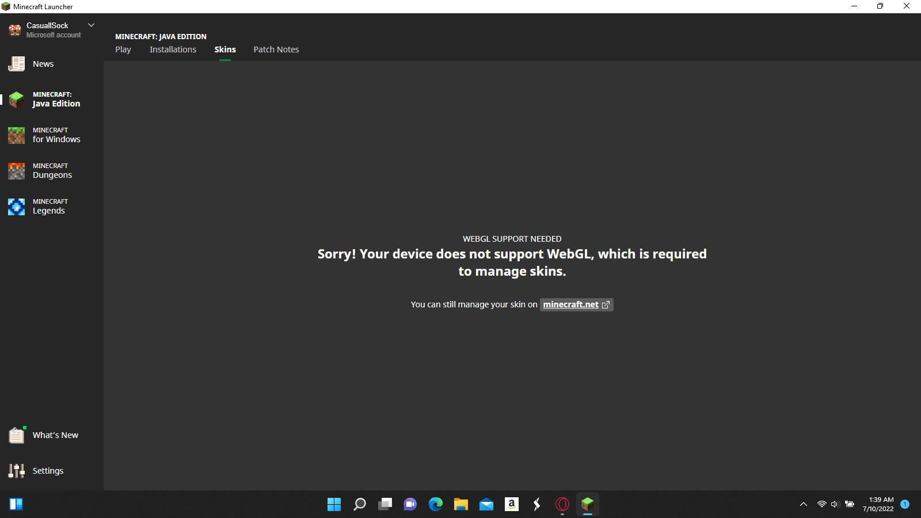The height and width of the screenshot is (518, 921).
Task: Launch Teams Chat from taskbar
Action: pyautogui.click(x=410, y=504)
